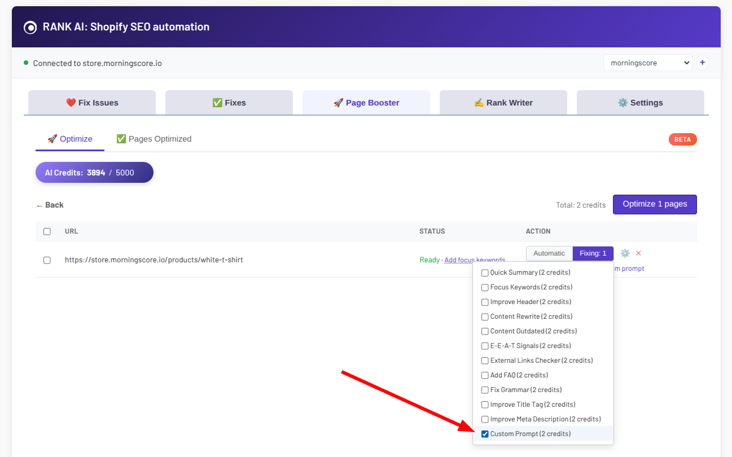Click the Ready status text
732x457 pixels.
(429, 260)
